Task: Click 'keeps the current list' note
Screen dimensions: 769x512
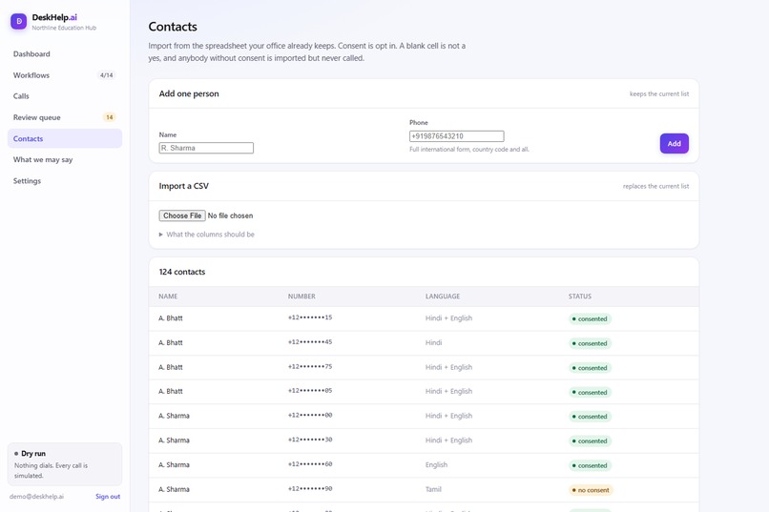Action: click(659, 93)
